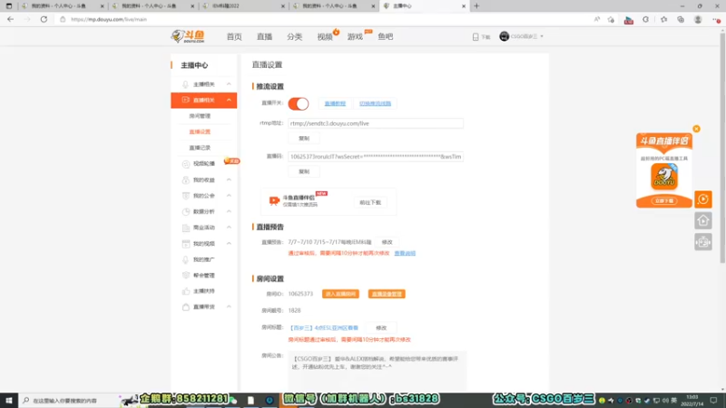Screen dimensions: 726x408
Task: Close the 斗鱼直播伴侣 promo card
Action: tap(696, 129)
